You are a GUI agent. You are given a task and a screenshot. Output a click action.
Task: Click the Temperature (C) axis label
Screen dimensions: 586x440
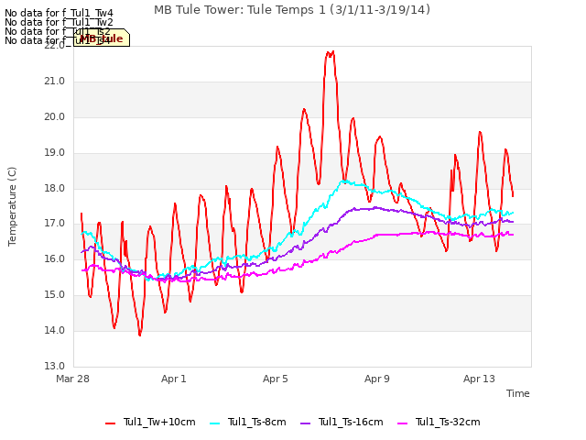point(12,206)
